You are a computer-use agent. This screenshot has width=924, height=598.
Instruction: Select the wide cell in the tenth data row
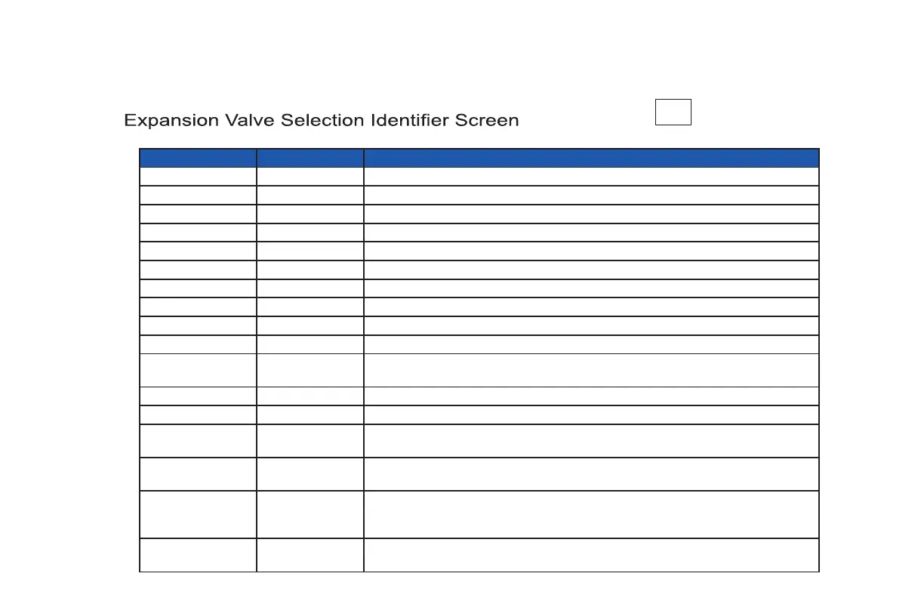[x=591, y=344]
